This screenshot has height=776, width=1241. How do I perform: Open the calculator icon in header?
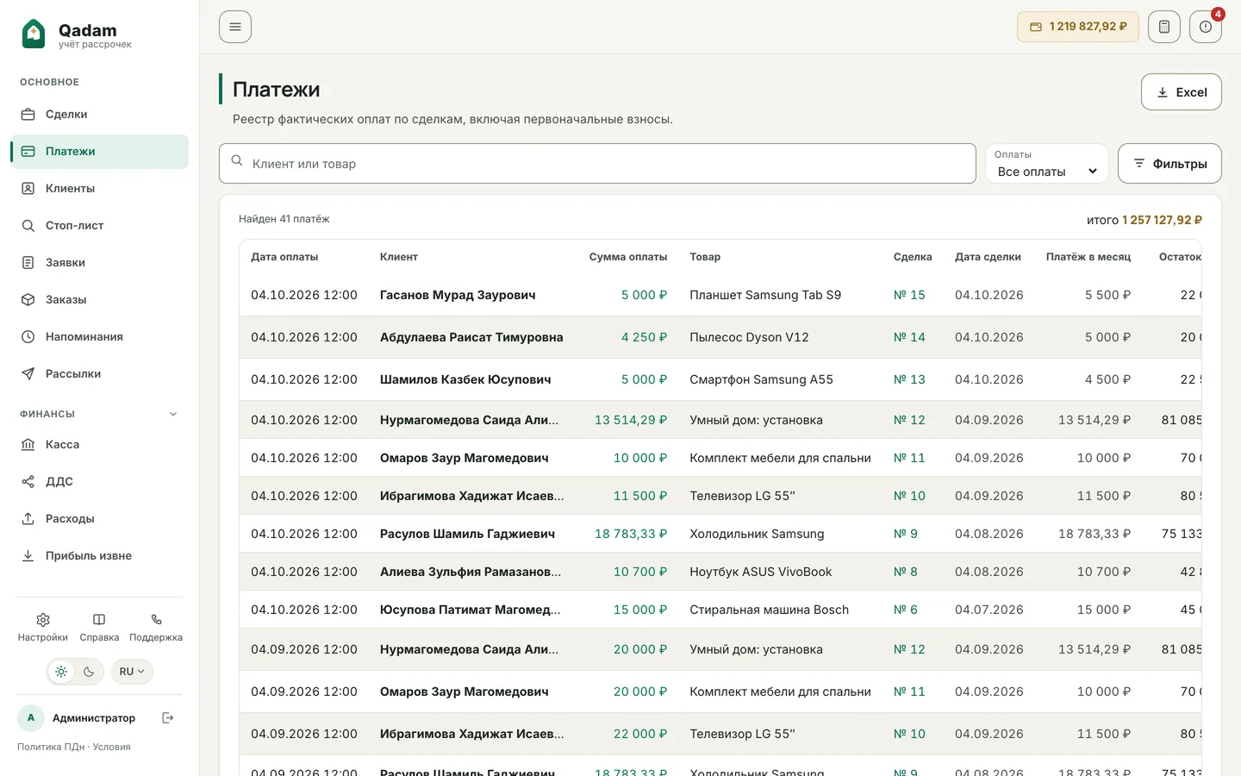[1164, 27]
